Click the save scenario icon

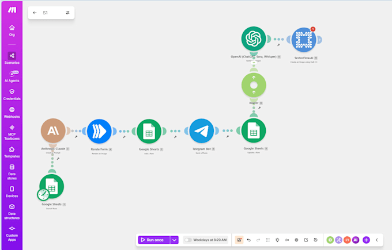239,240
